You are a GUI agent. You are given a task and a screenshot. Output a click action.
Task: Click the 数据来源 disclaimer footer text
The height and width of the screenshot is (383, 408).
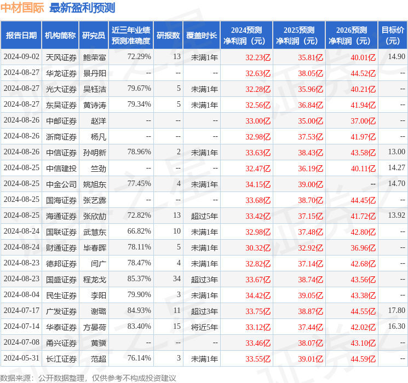coord(88,378)
